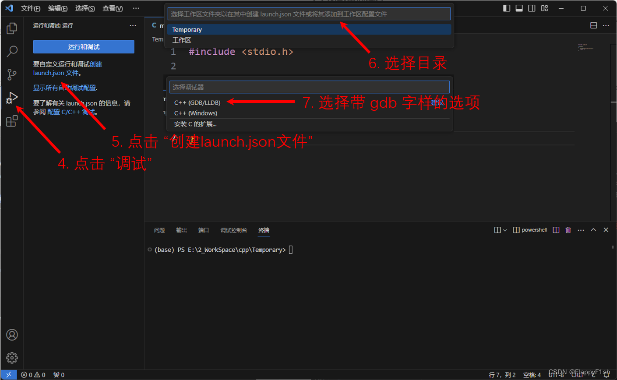The width and height of the screenshot is (617, 380).
Task: Toggle secondary side bar layout icon
Action: coord(532,8)
